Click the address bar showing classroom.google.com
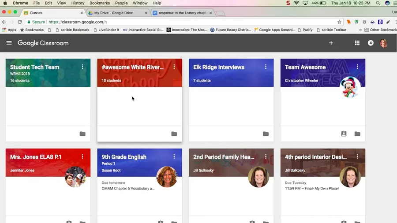 tap(176, 22)
